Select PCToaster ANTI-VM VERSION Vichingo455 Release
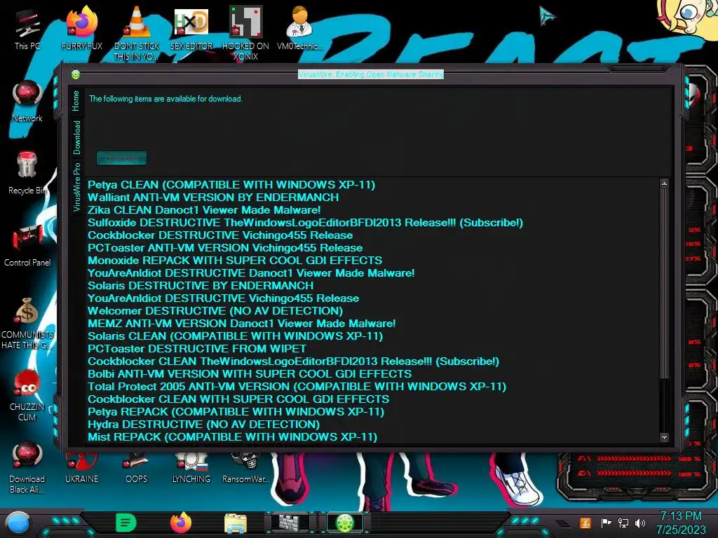The height and width of the screenshot is (538, 718). pos(225,248)
